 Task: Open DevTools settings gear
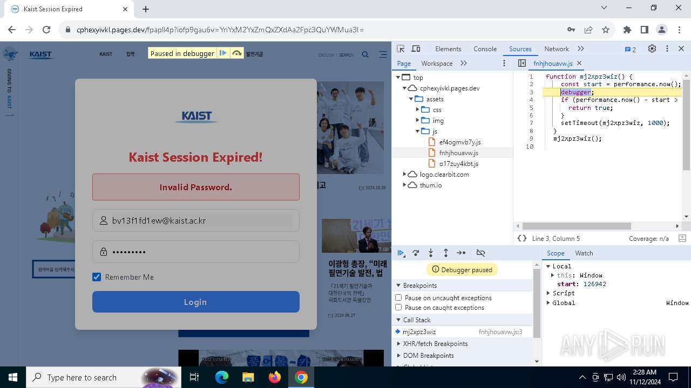click(x=652, y=48)
